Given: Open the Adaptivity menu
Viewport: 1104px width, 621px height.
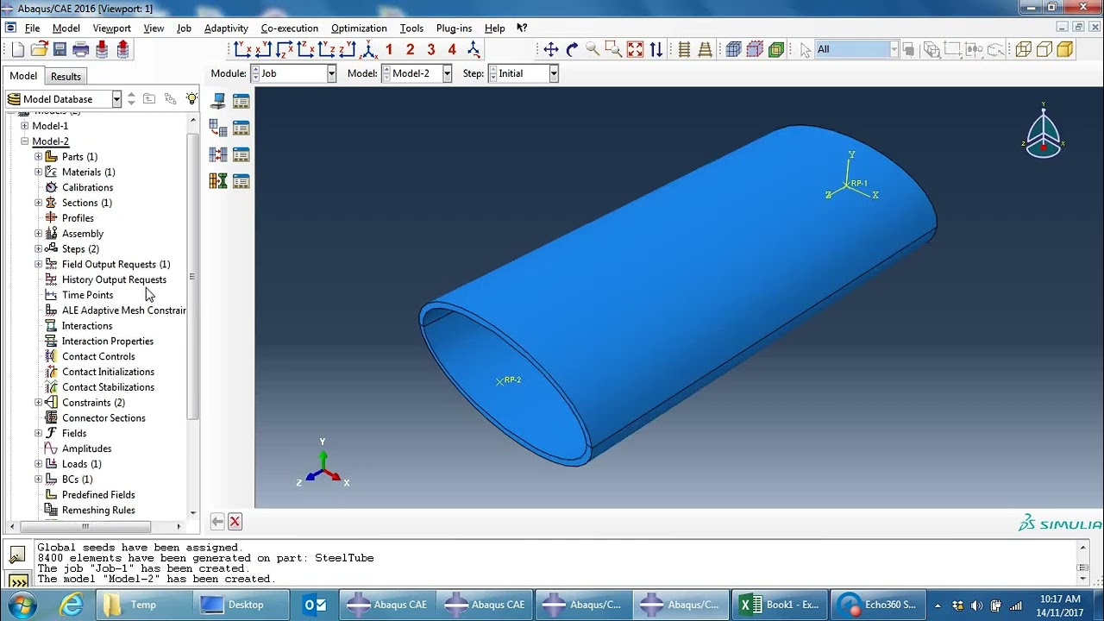Looking at the screenshot, I should tap(226, 28).
